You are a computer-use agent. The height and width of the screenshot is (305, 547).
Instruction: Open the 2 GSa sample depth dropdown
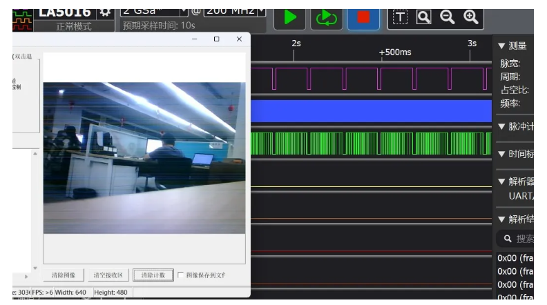pos(183,11)
